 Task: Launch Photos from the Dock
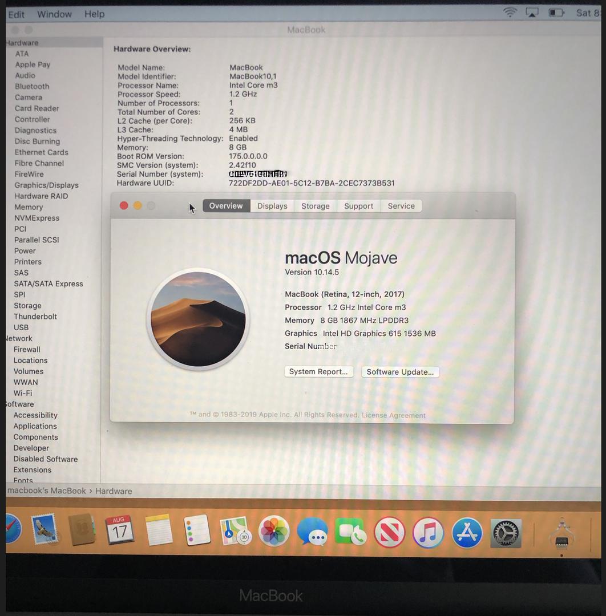click(x=274, y=531)
